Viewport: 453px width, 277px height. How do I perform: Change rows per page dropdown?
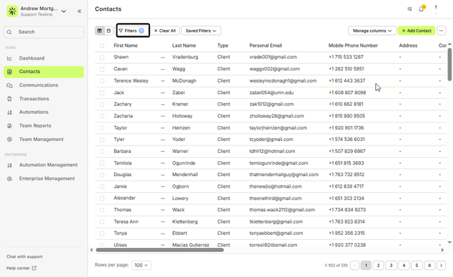[141, 265]
